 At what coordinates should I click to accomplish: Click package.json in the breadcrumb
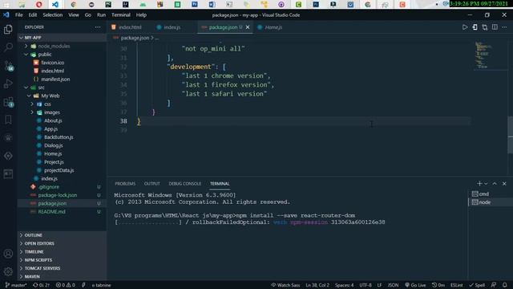tap(135, 38)
